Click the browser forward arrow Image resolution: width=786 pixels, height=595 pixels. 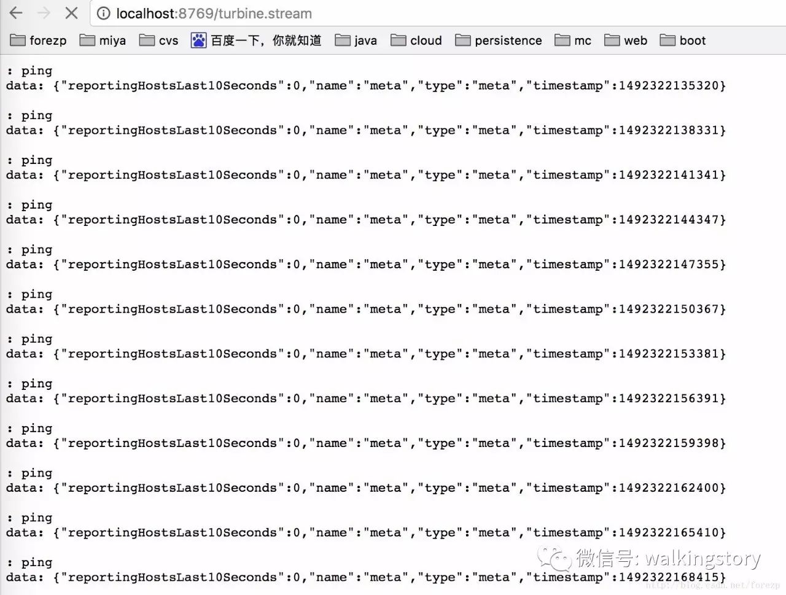click(x=44, y=13)
